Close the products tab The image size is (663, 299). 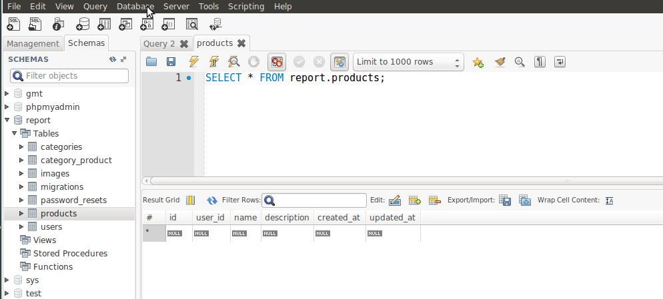241,43
